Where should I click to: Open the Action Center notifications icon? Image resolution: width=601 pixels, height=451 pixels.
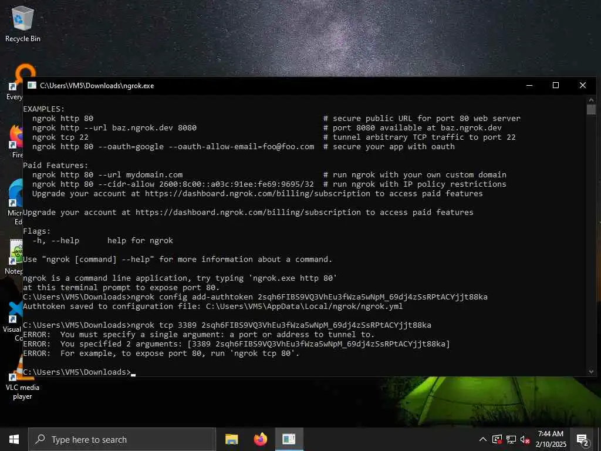582,439
